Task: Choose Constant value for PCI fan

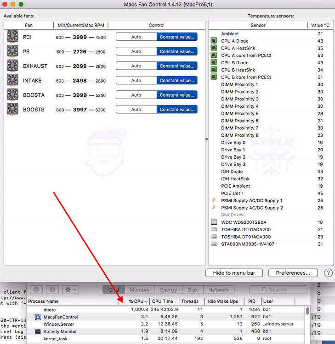Action: coord(177,37)
